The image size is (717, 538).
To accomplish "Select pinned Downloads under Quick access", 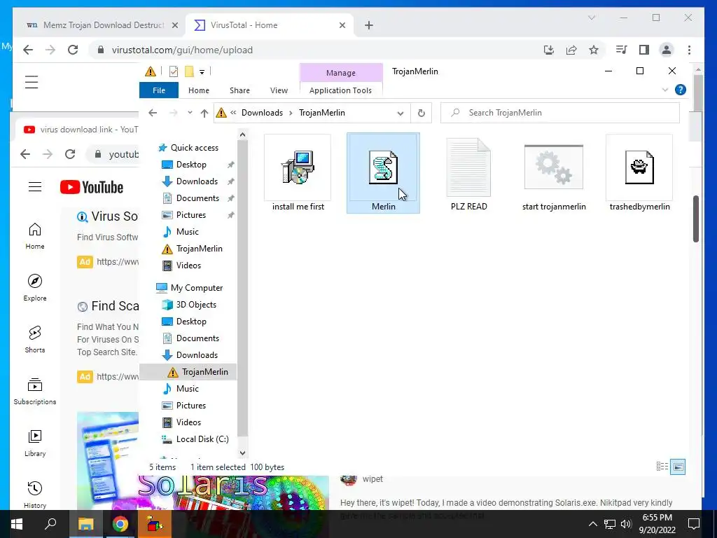I will tap(197, 181).
